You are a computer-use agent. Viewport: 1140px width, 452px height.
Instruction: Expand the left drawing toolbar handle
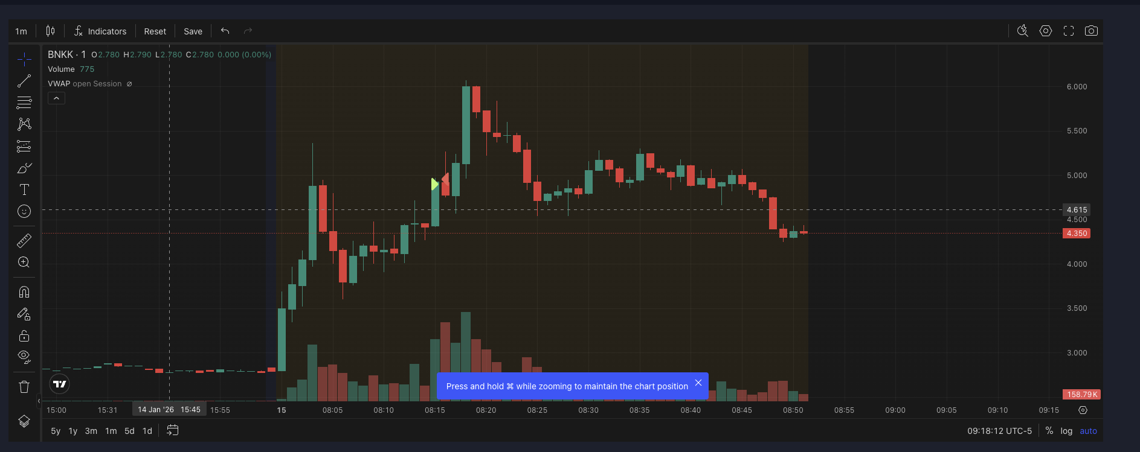[x=39, y=401]
